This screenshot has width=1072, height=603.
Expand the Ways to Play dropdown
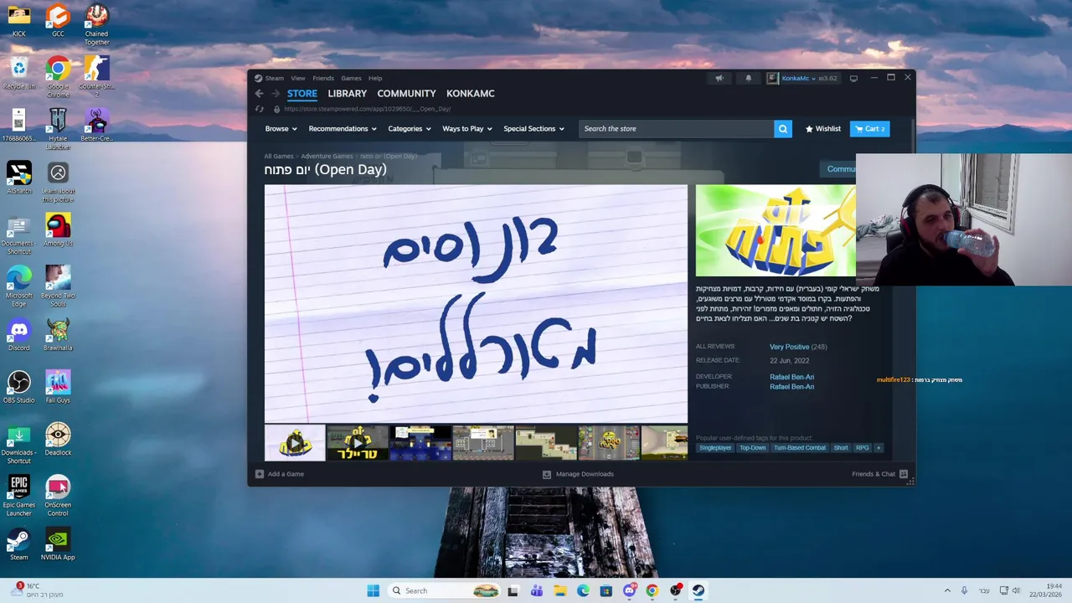pos(467,129)
